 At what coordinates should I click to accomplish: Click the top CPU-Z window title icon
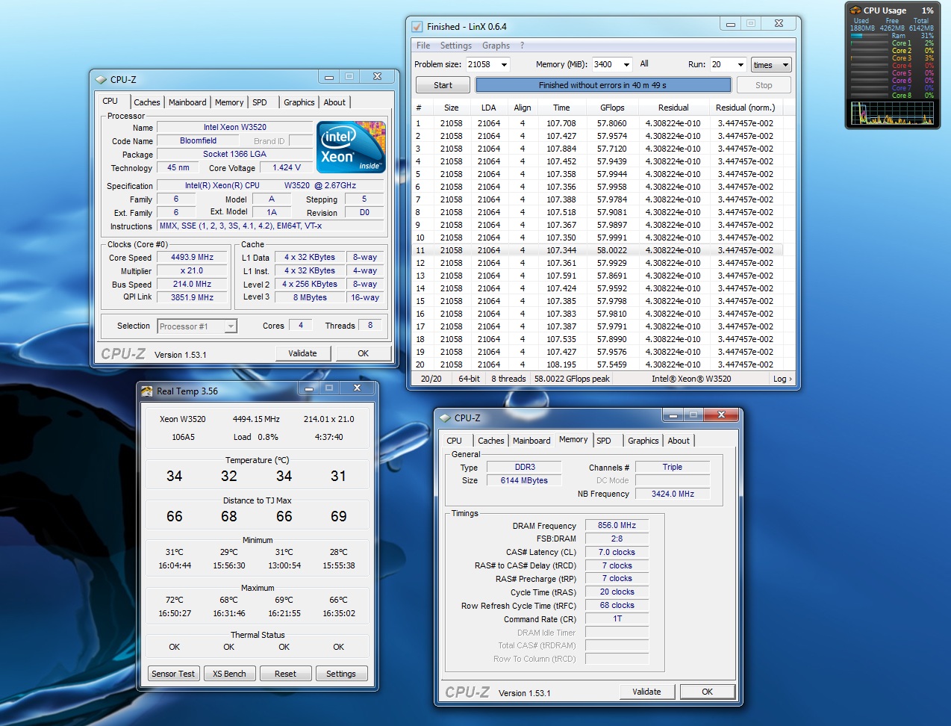[x=102, y=79]
